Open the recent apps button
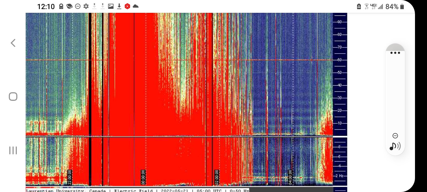427x192 pixels. tap(13, 150)
